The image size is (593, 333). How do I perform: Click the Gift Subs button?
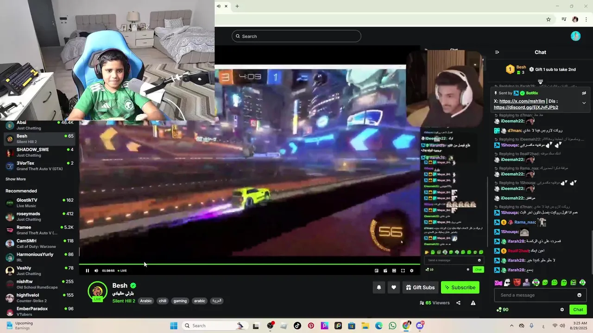pos(420,287)
